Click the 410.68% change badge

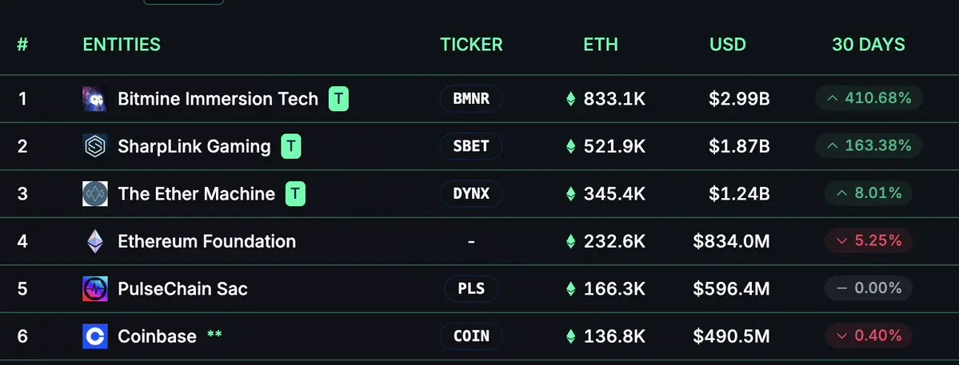click(x=869, y=98)
